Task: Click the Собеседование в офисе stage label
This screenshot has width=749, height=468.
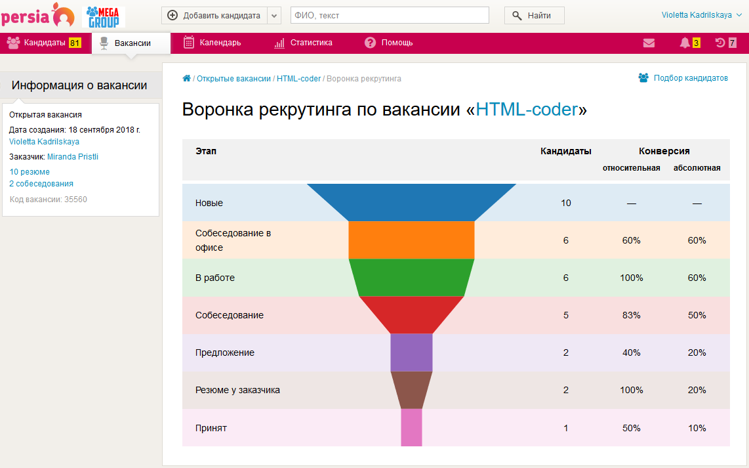Action: point(233,240)
